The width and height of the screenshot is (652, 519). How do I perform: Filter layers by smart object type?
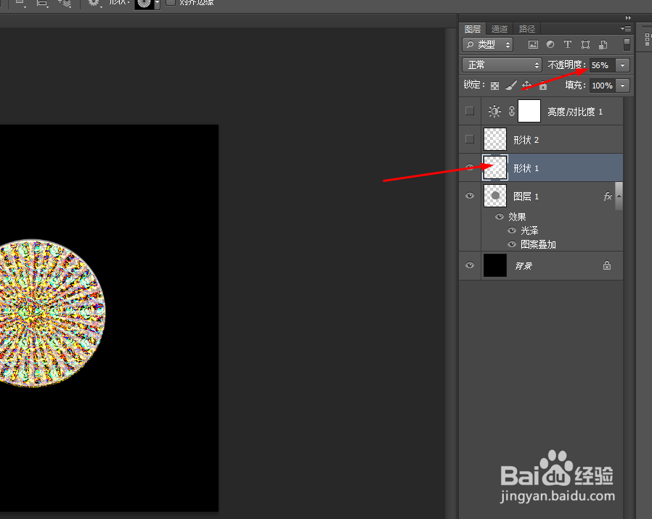(x=603, y=44)
